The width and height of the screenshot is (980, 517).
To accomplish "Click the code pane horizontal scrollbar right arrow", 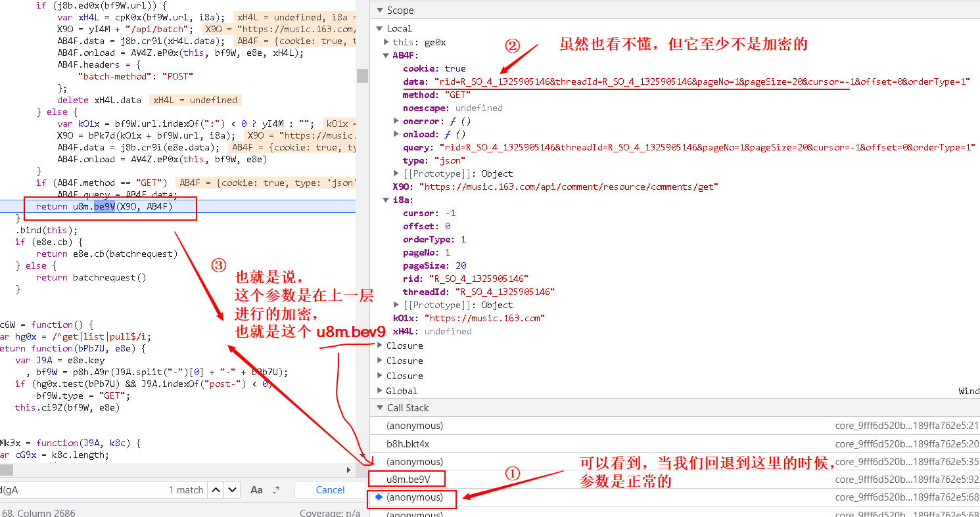I will tap(349, 470).
